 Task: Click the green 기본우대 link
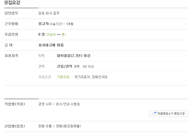63,77
